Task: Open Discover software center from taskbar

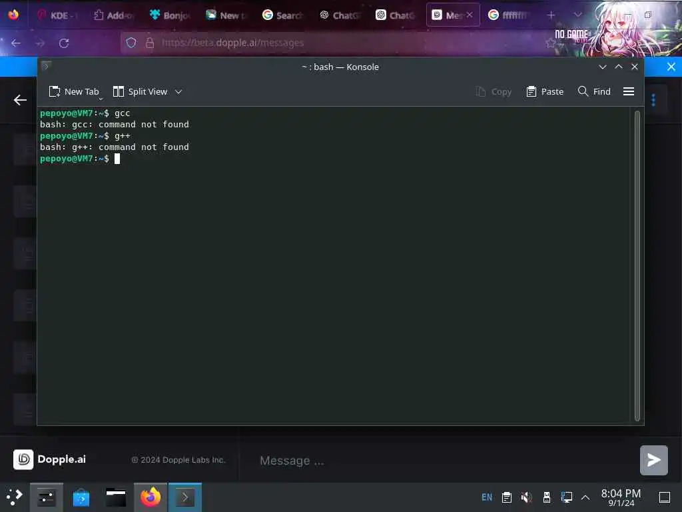Action: [81, 497]
